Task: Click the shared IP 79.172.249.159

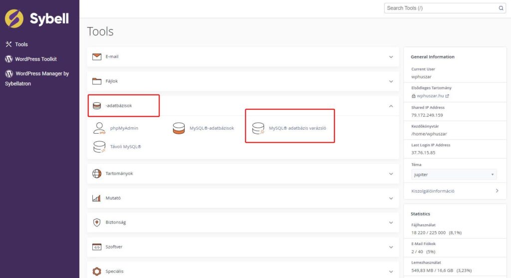Action: coord(427,115)
